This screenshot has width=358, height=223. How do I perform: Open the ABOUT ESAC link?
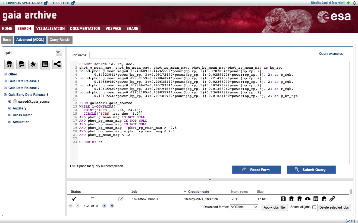coord(64,3)
